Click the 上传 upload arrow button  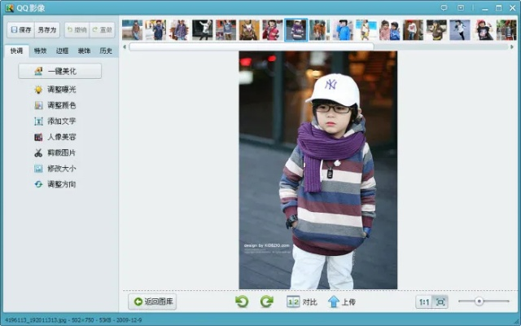click(341, 302)
